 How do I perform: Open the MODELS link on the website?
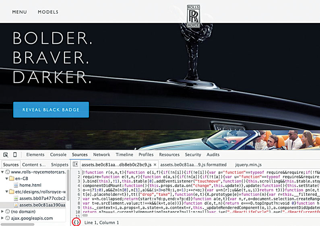[x=48, y=12]
